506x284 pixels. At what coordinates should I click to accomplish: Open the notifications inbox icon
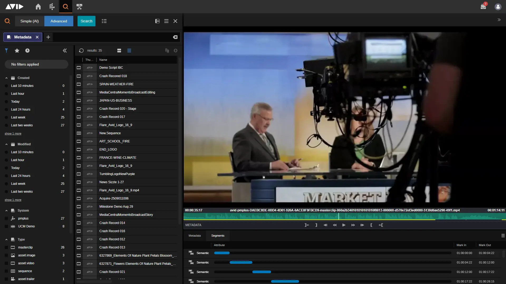point(483,7)
